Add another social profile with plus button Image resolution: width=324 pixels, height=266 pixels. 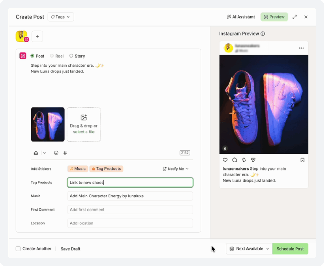point(37,36)
